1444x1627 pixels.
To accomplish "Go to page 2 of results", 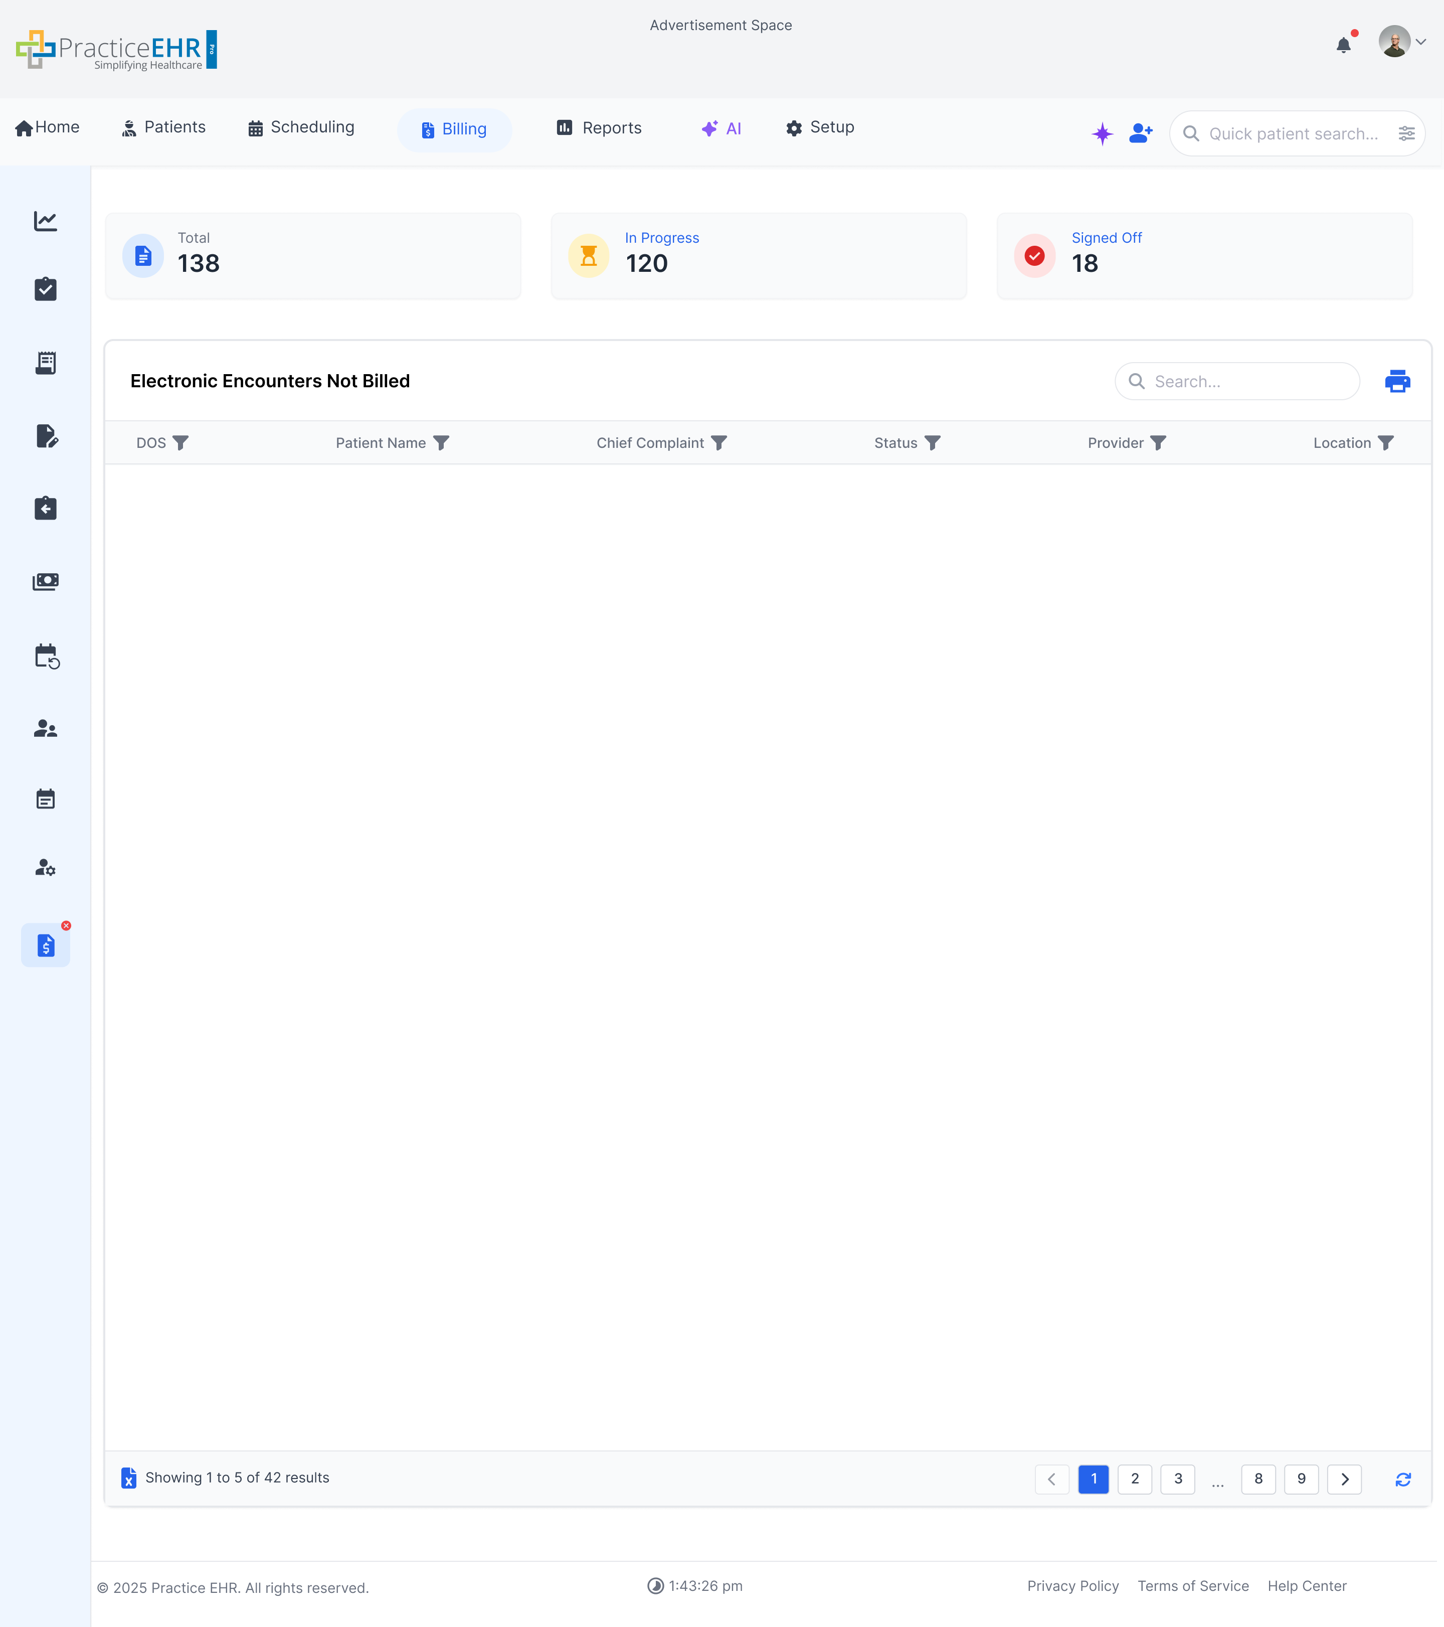I will point(1135,1479).
